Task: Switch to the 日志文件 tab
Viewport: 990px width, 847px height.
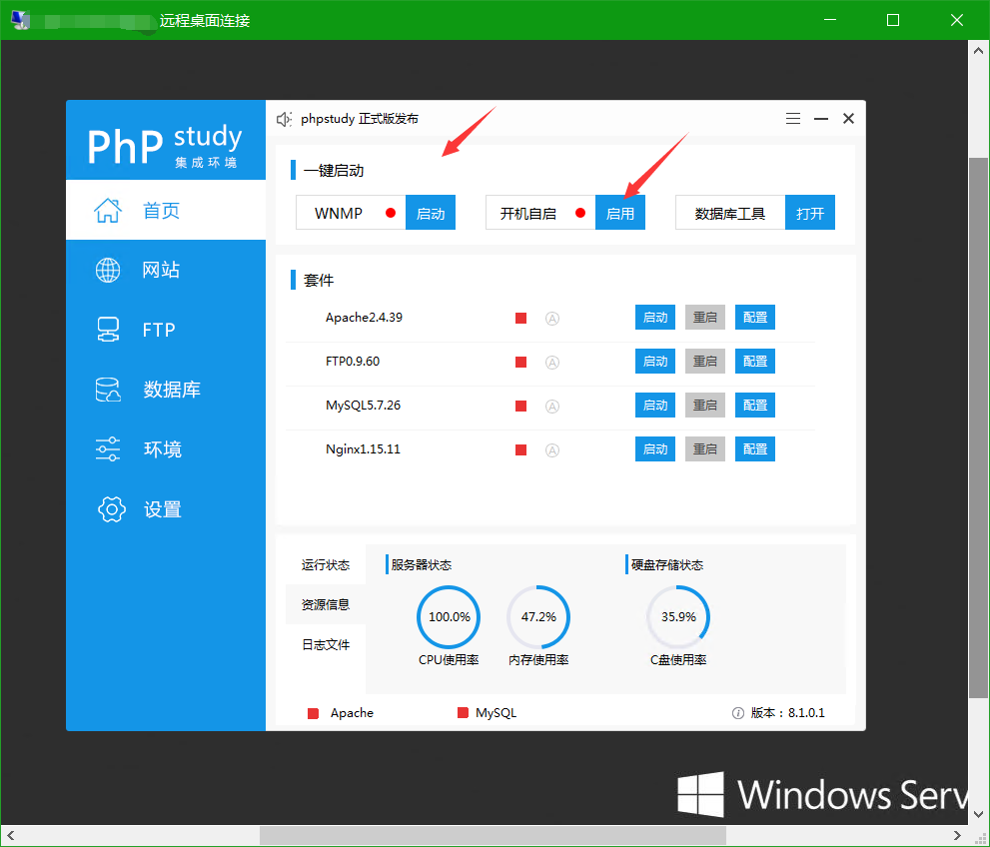Action: (x=326, y=644)
